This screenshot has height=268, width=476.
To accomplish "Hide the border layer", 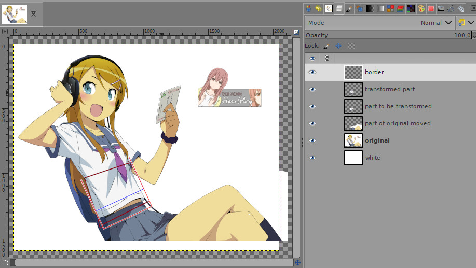I will (x=312, y=72).
